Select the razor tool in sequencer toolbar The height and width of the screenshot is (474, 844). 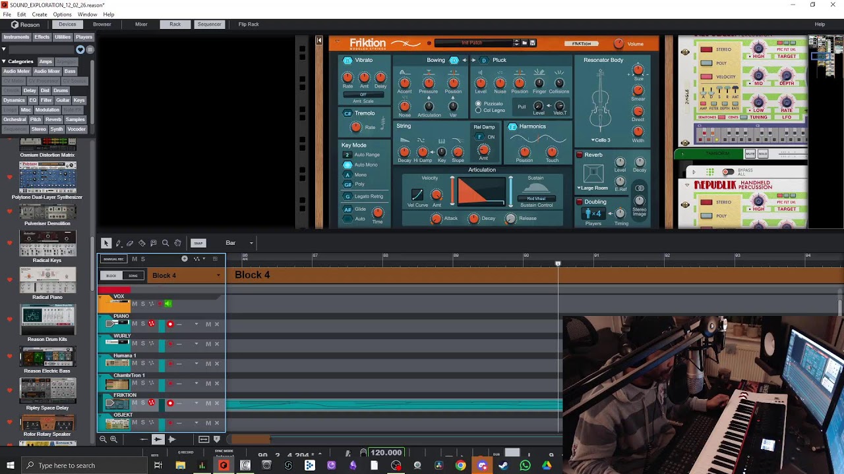coord(142,243)
